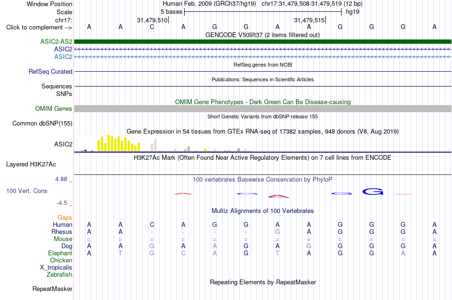
Task: Click the green ASIC2-AS2 transcript bar
Action: coord(263,41)
